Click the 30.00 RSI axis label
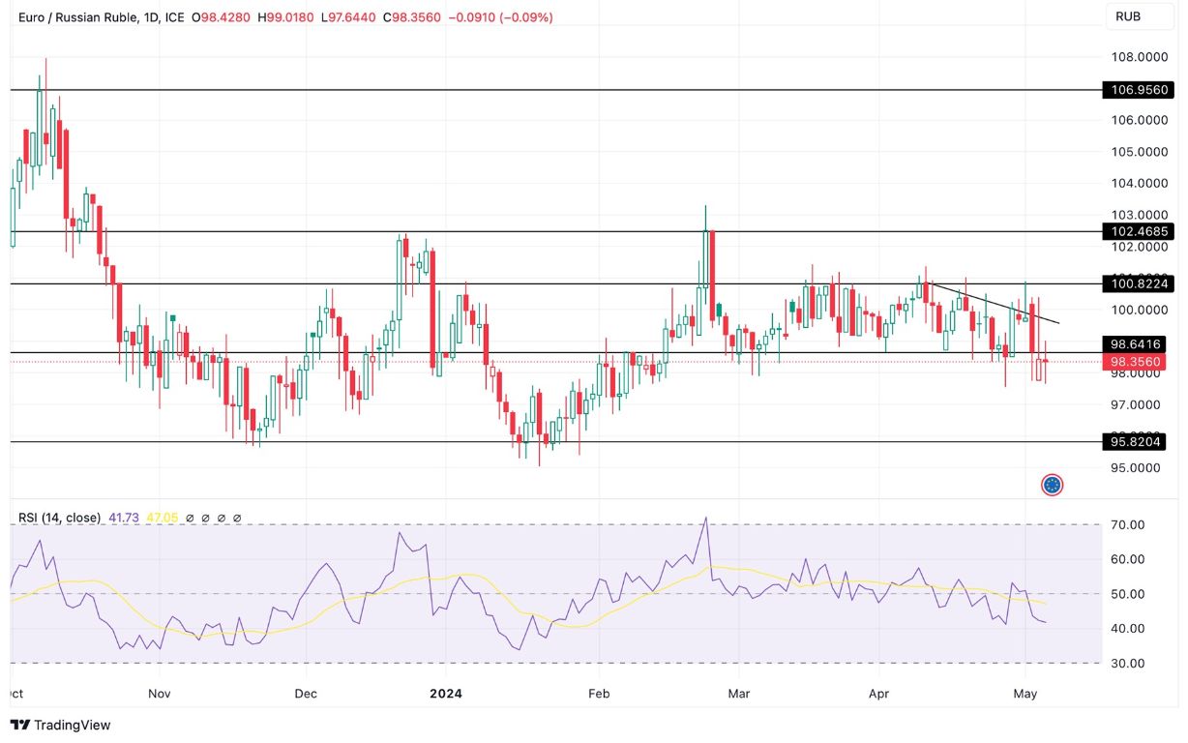Image resolution: width=1188 pixels, height=743 pixels. point(1129,664)
